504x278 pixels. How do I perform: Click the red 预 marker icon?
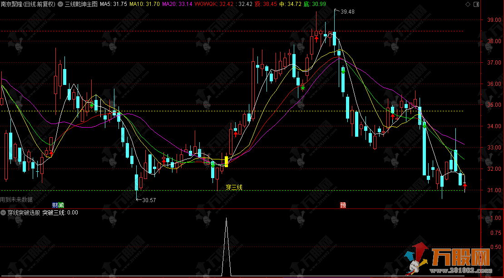(x=343, y=205)
